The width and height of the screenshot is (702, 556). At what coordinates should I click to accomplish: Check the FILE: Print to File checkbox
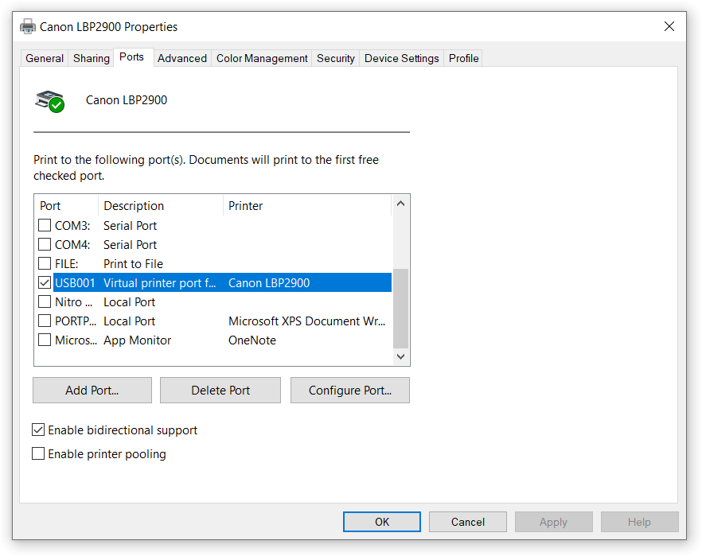pyautogui.click(x=45, y=263)
